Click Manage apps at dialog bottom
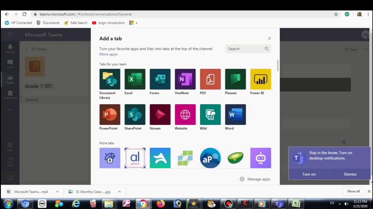The image size is (373, 209). (255, 179)
